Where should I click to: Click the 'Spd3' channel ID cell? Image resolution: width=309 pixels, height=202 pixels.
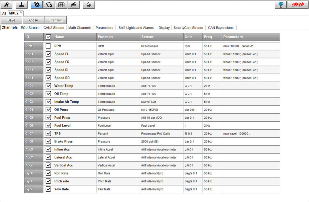(34, 70)
